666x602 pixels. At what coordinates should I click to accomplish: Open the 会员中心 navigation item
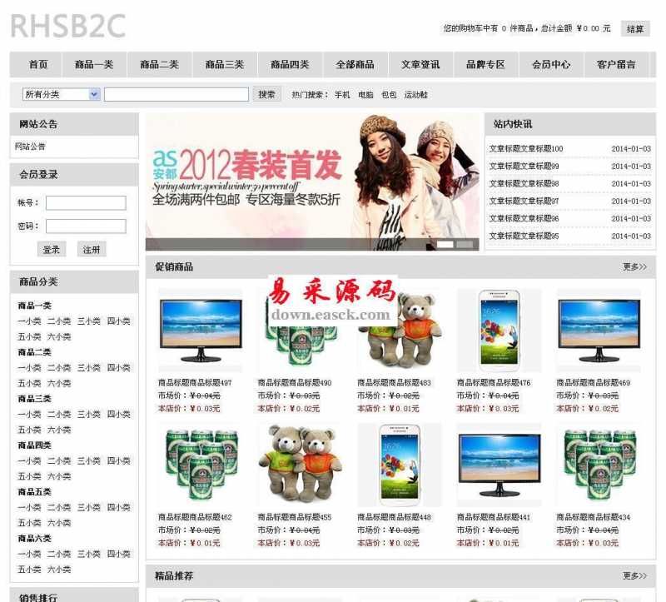(x=551, y=65)
